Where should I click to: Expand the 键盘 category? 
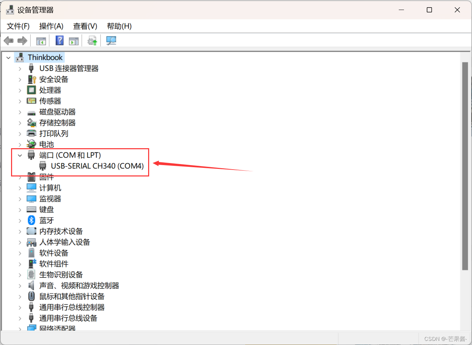click(x=20, y=209)
